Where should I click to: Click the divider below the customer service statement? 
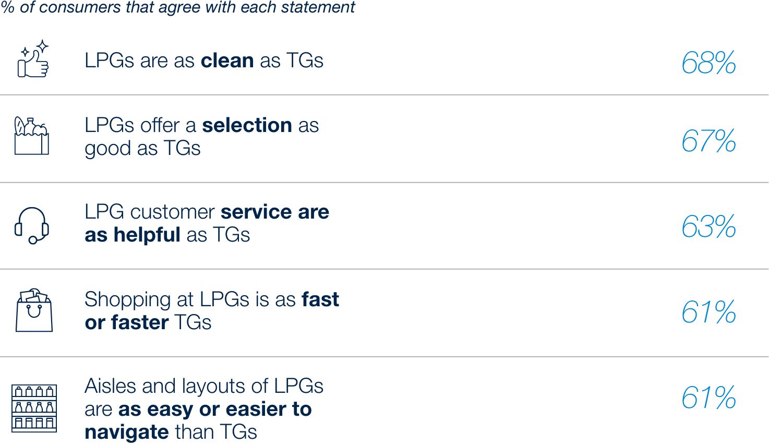coord(384,269)
